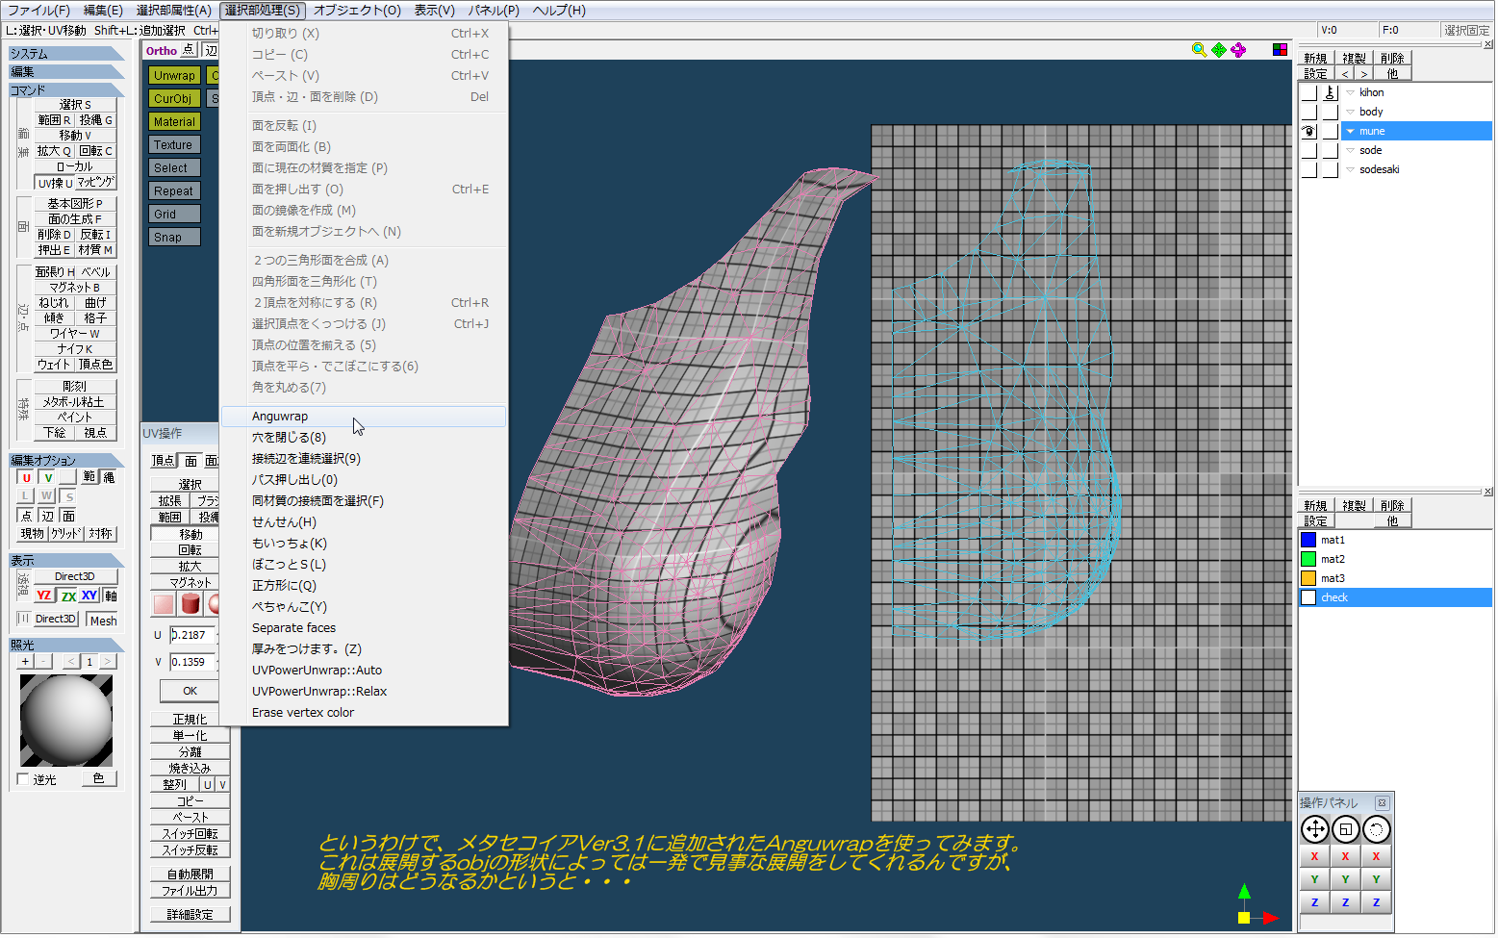Click the Unwrap button

174,76
